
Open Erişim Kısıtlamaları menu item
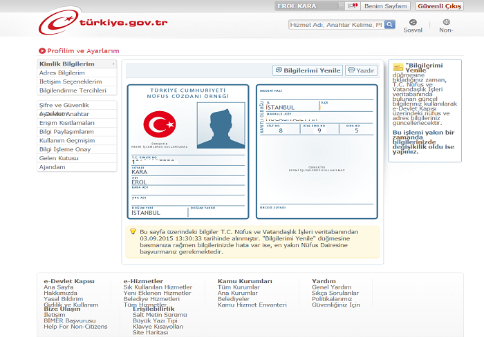coord(77,123)
